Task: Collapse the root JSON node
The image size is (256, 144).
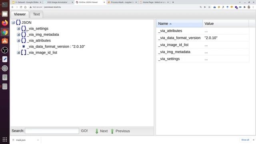Action: (x=13, y=22)
